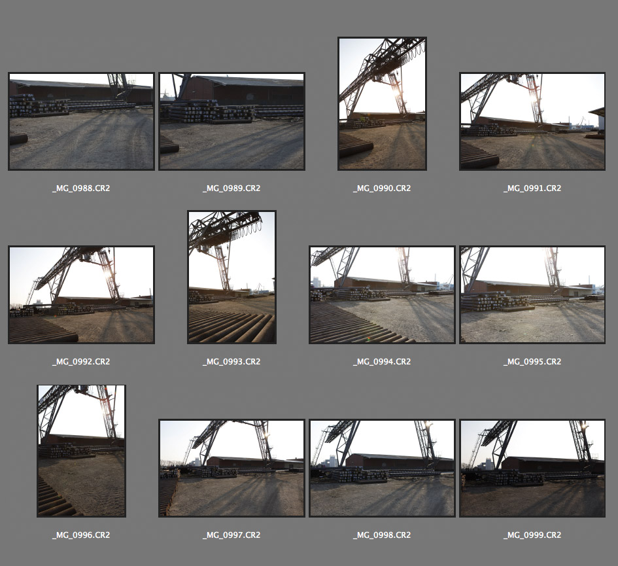
Task: Select the _MG_0988.CR2 thumbnail image
Action: pos(81,121)
